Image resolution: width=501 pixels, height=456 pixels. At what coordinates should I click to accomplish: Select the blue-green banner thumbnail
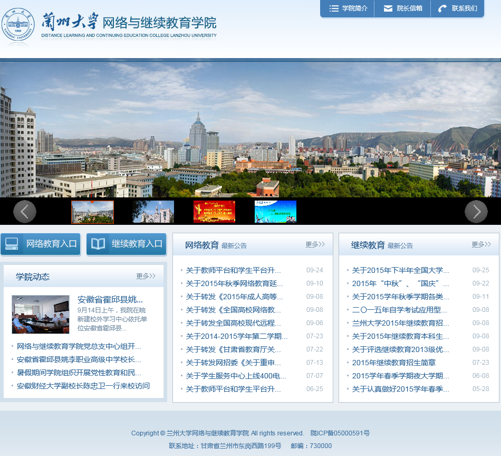(x=275, y=212)
